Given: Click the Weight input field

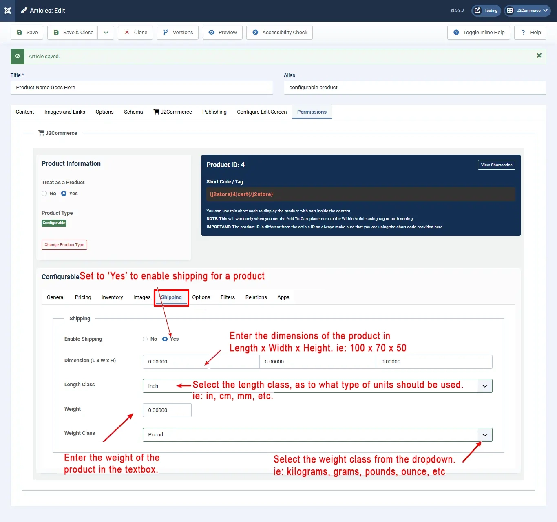Looking at the screenshot, I should pyautogui.click(x=167, y=410).
